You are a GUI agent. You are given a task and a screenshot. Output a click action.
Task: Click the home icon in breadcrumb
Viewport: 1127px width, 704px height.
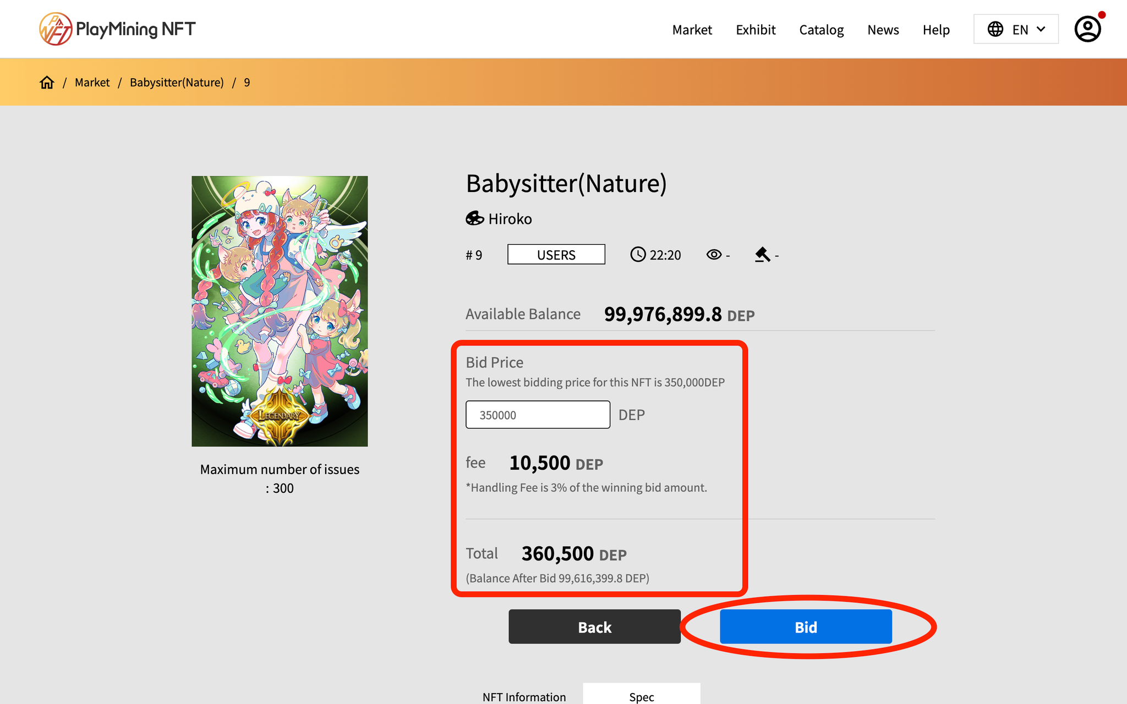[47, 82]
